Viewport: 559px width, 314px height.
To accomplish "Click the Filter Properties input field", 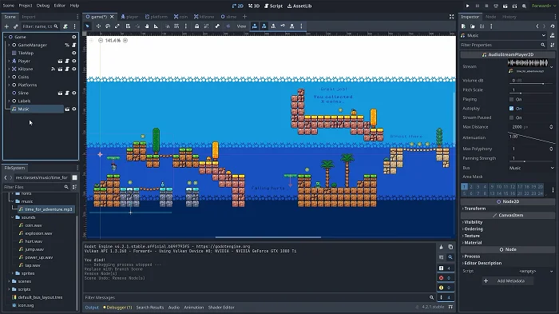I will coord(502,45).
